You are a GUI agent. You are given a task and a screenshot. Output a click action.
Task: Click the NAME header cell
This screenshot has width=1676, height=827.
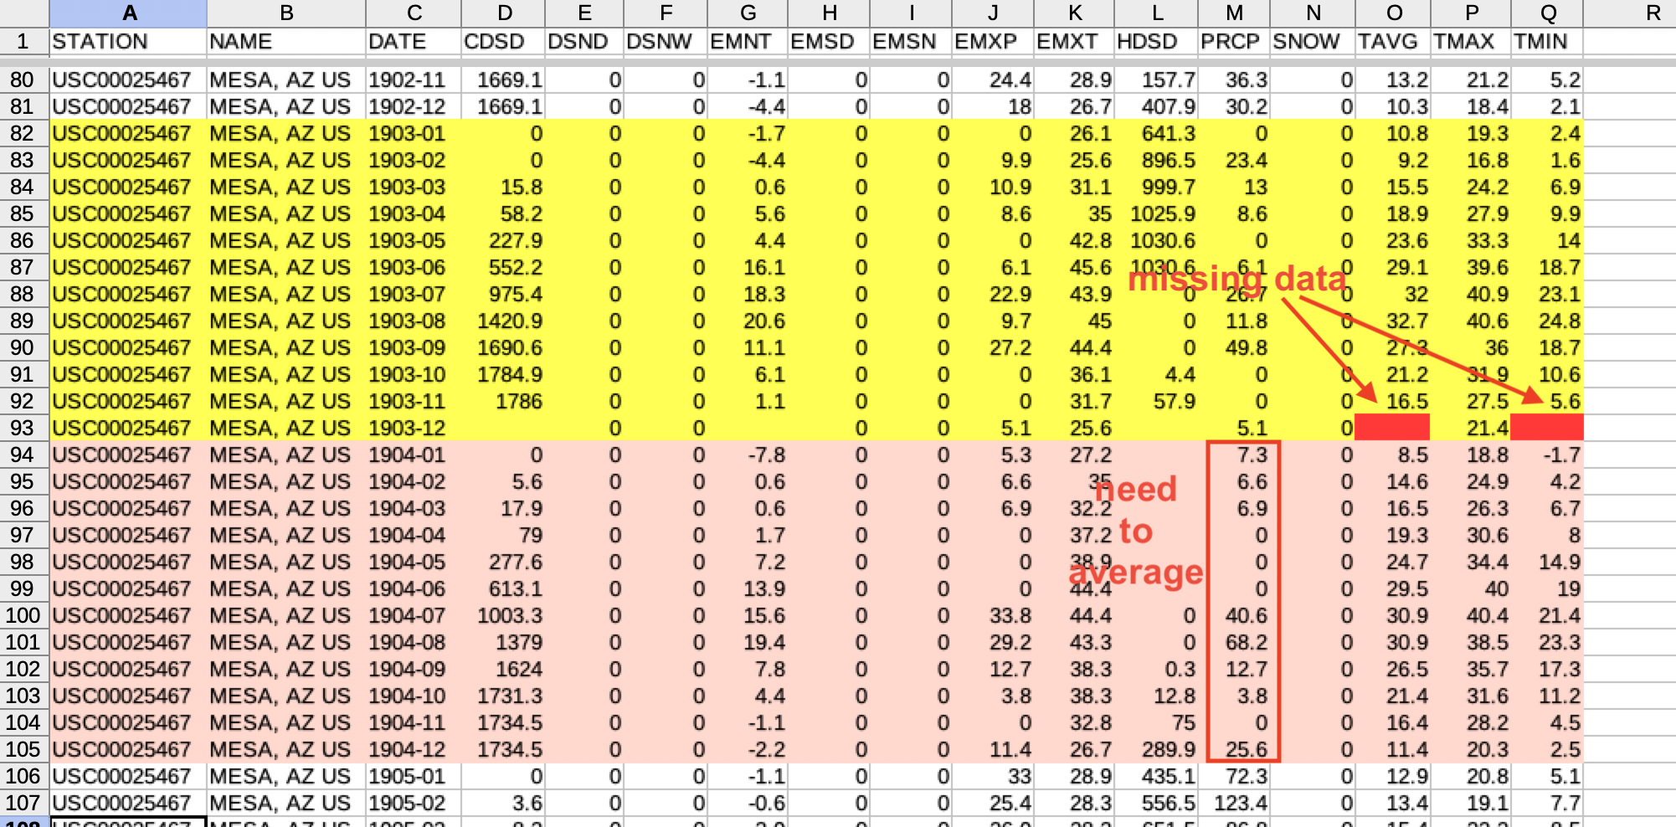286,41
